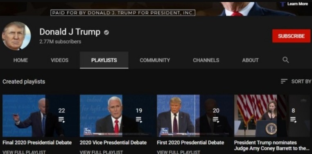
Task: Click the Donald J Trump channel name
Action: coord(70,32)
